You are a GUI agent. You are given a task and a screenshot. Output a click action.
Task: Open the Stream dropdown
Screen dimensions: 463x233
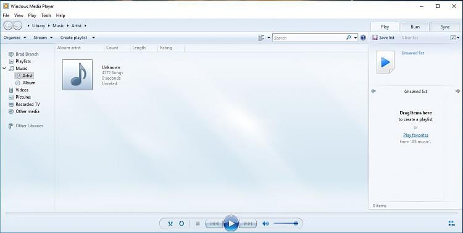(43, 38)
